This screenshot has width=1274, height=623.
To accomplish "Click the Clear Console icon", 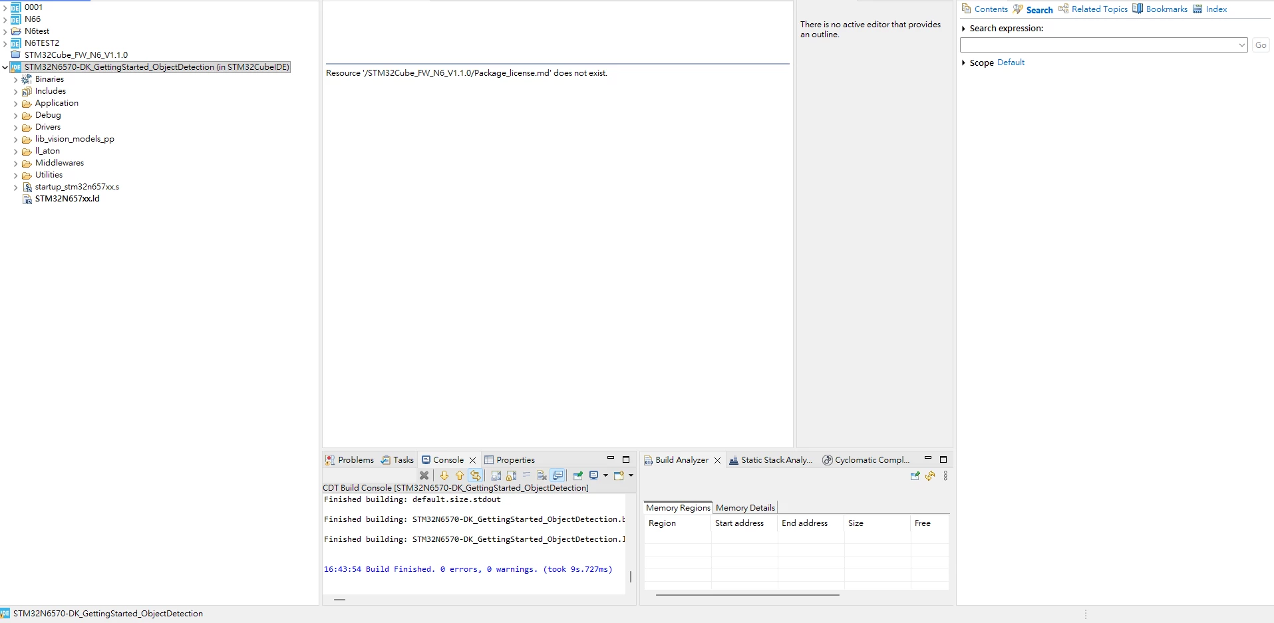I will [x=542, y=475].
